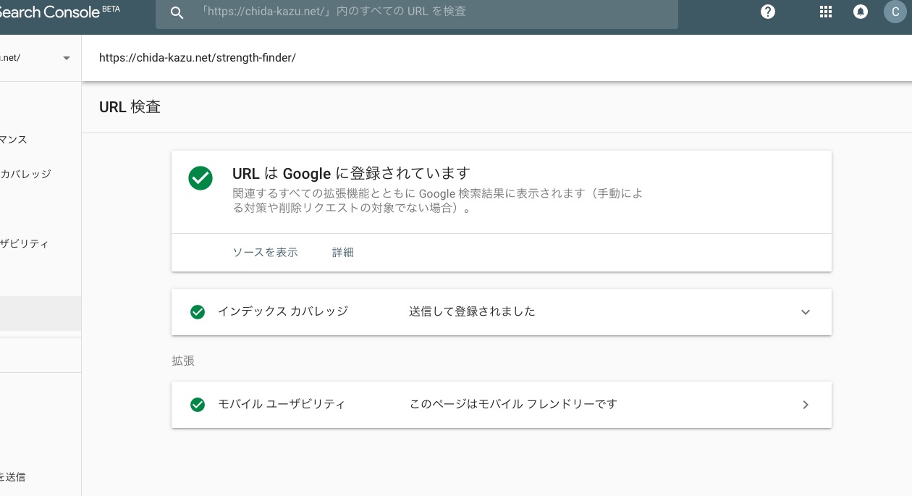
Task: Open the help question mark icon
Action: 768,12
